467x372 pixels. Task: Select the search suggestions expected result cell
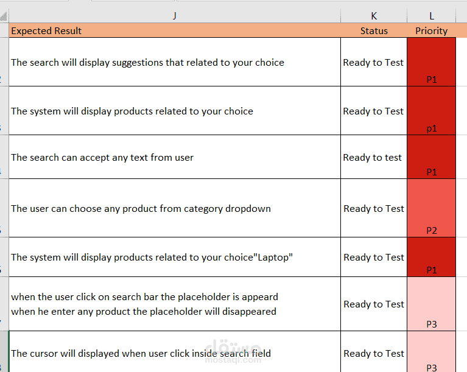[x=174, y=62]
